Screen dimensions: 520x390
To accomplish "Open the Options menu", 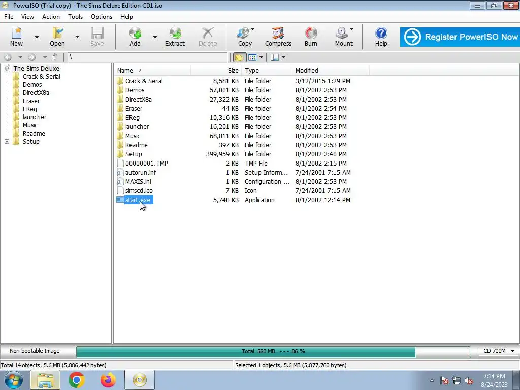I will 102,17.
